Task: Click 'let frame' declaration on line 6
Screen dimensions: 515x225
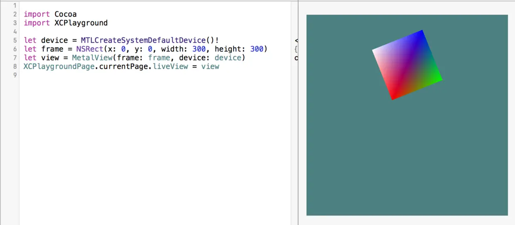Action: [43, 49]
